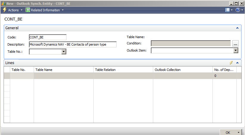Click the Actions lightning bolt icon
Viewport: 245px width, 135px height.
(4, 10)
